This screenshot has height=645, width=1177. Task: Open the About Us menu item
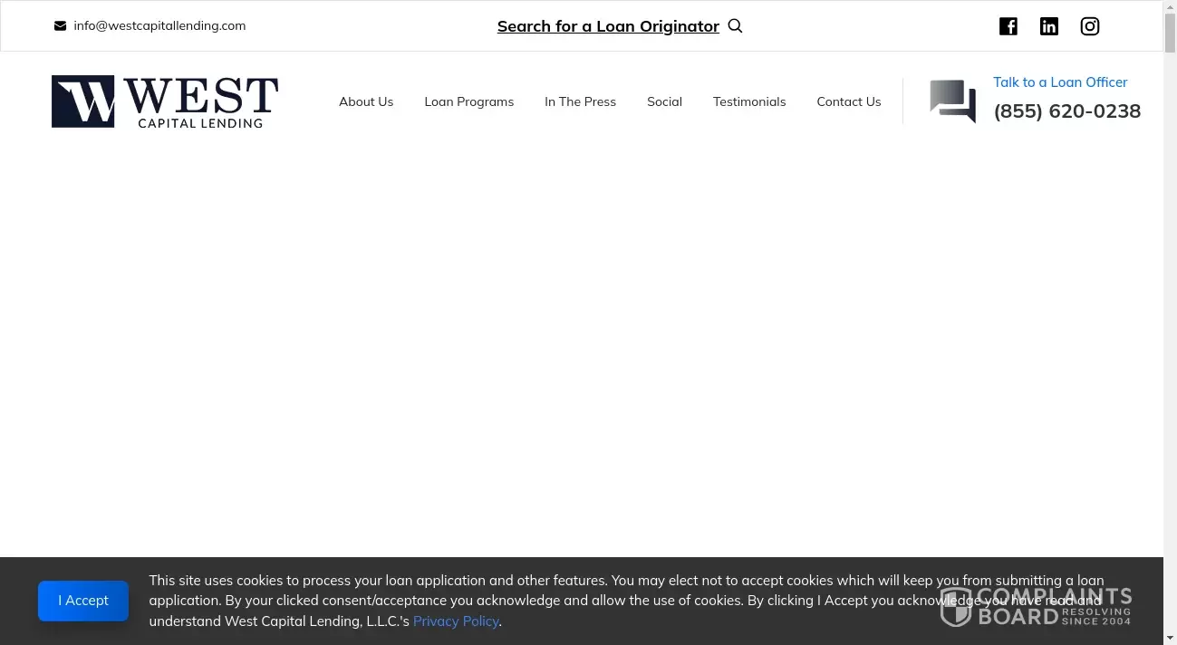coord(366,101)
